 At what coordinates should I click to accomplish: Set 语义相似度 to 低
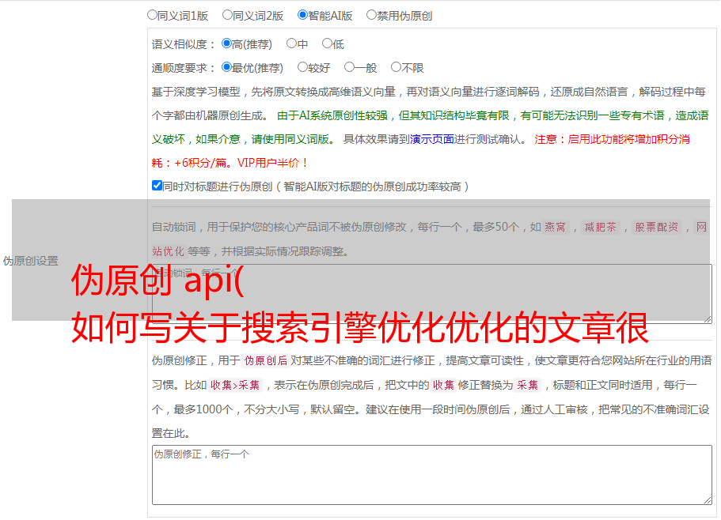(x=328, y=44)
